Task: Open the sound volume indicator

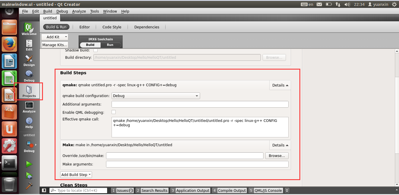Action: (347, 4)
